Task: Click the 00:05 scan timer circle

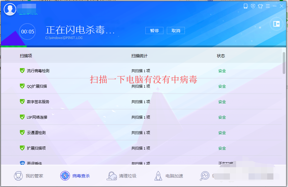Action: 28,32
